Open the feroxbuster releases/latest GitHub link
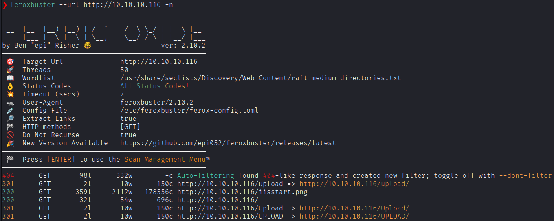Screen dimensions: 554x221 click(228, 143)
